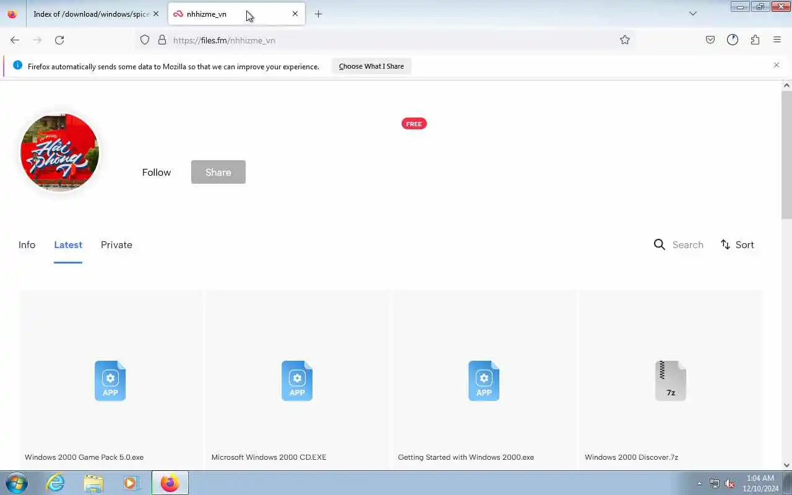Click the notification info icon

(x=17, y=66)
